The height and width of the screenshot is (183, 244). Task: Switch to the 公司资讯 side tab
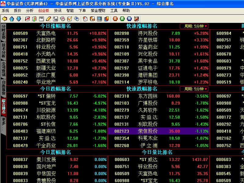point(3,70)
